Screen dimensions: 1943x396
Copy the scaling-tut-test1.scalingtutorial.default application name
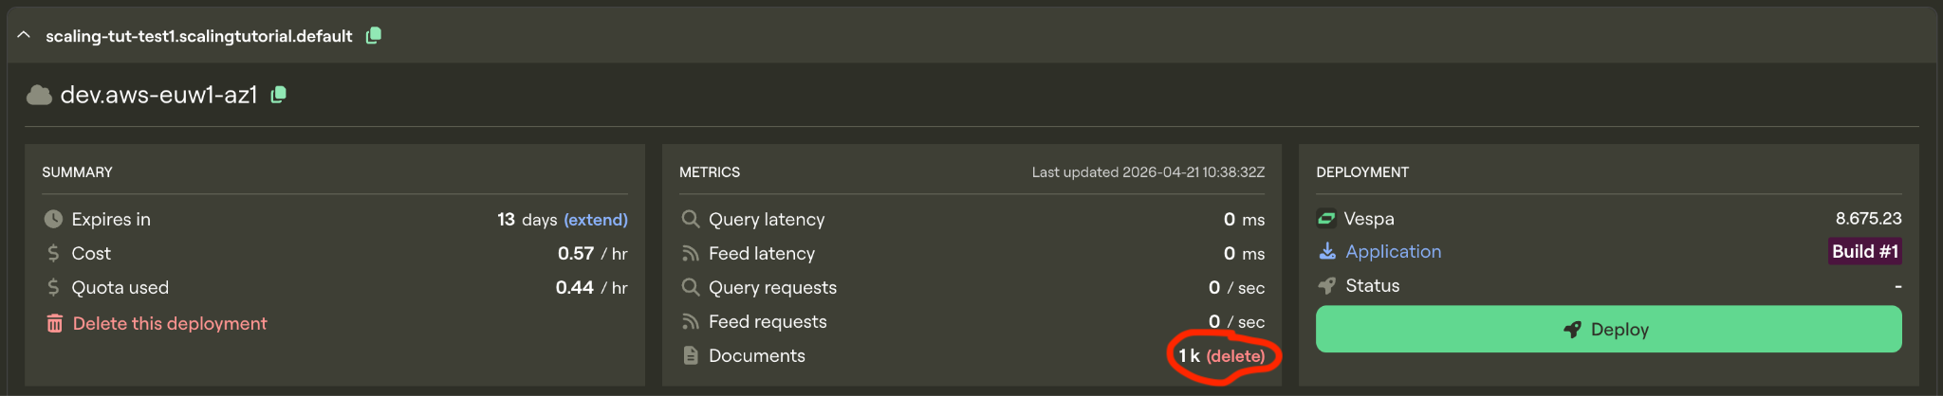tap(374, 35)
